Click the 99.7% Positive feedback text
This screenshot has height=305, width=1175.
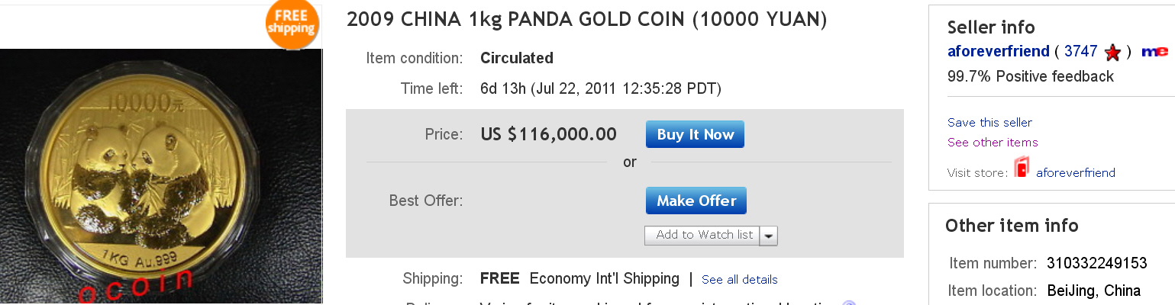click(x=1030, y=76)
